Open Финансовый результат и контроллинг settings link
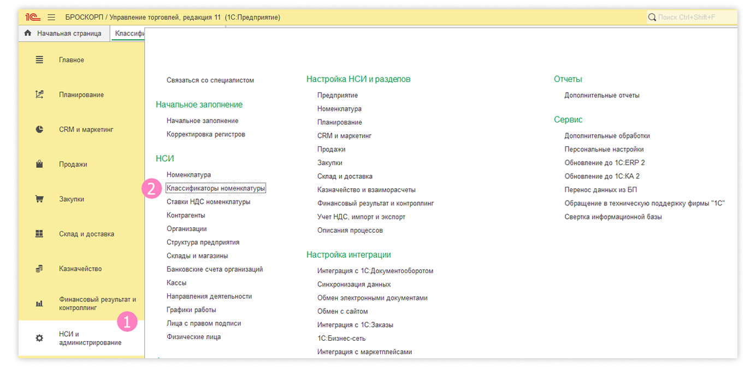Screen dimensions: 756x367 point(375,203)
